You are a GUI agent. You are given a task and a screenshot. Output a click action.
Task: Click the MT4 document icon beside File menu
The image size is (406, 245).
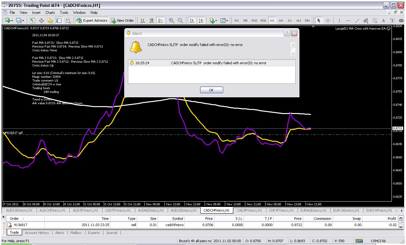coord(5,13)
